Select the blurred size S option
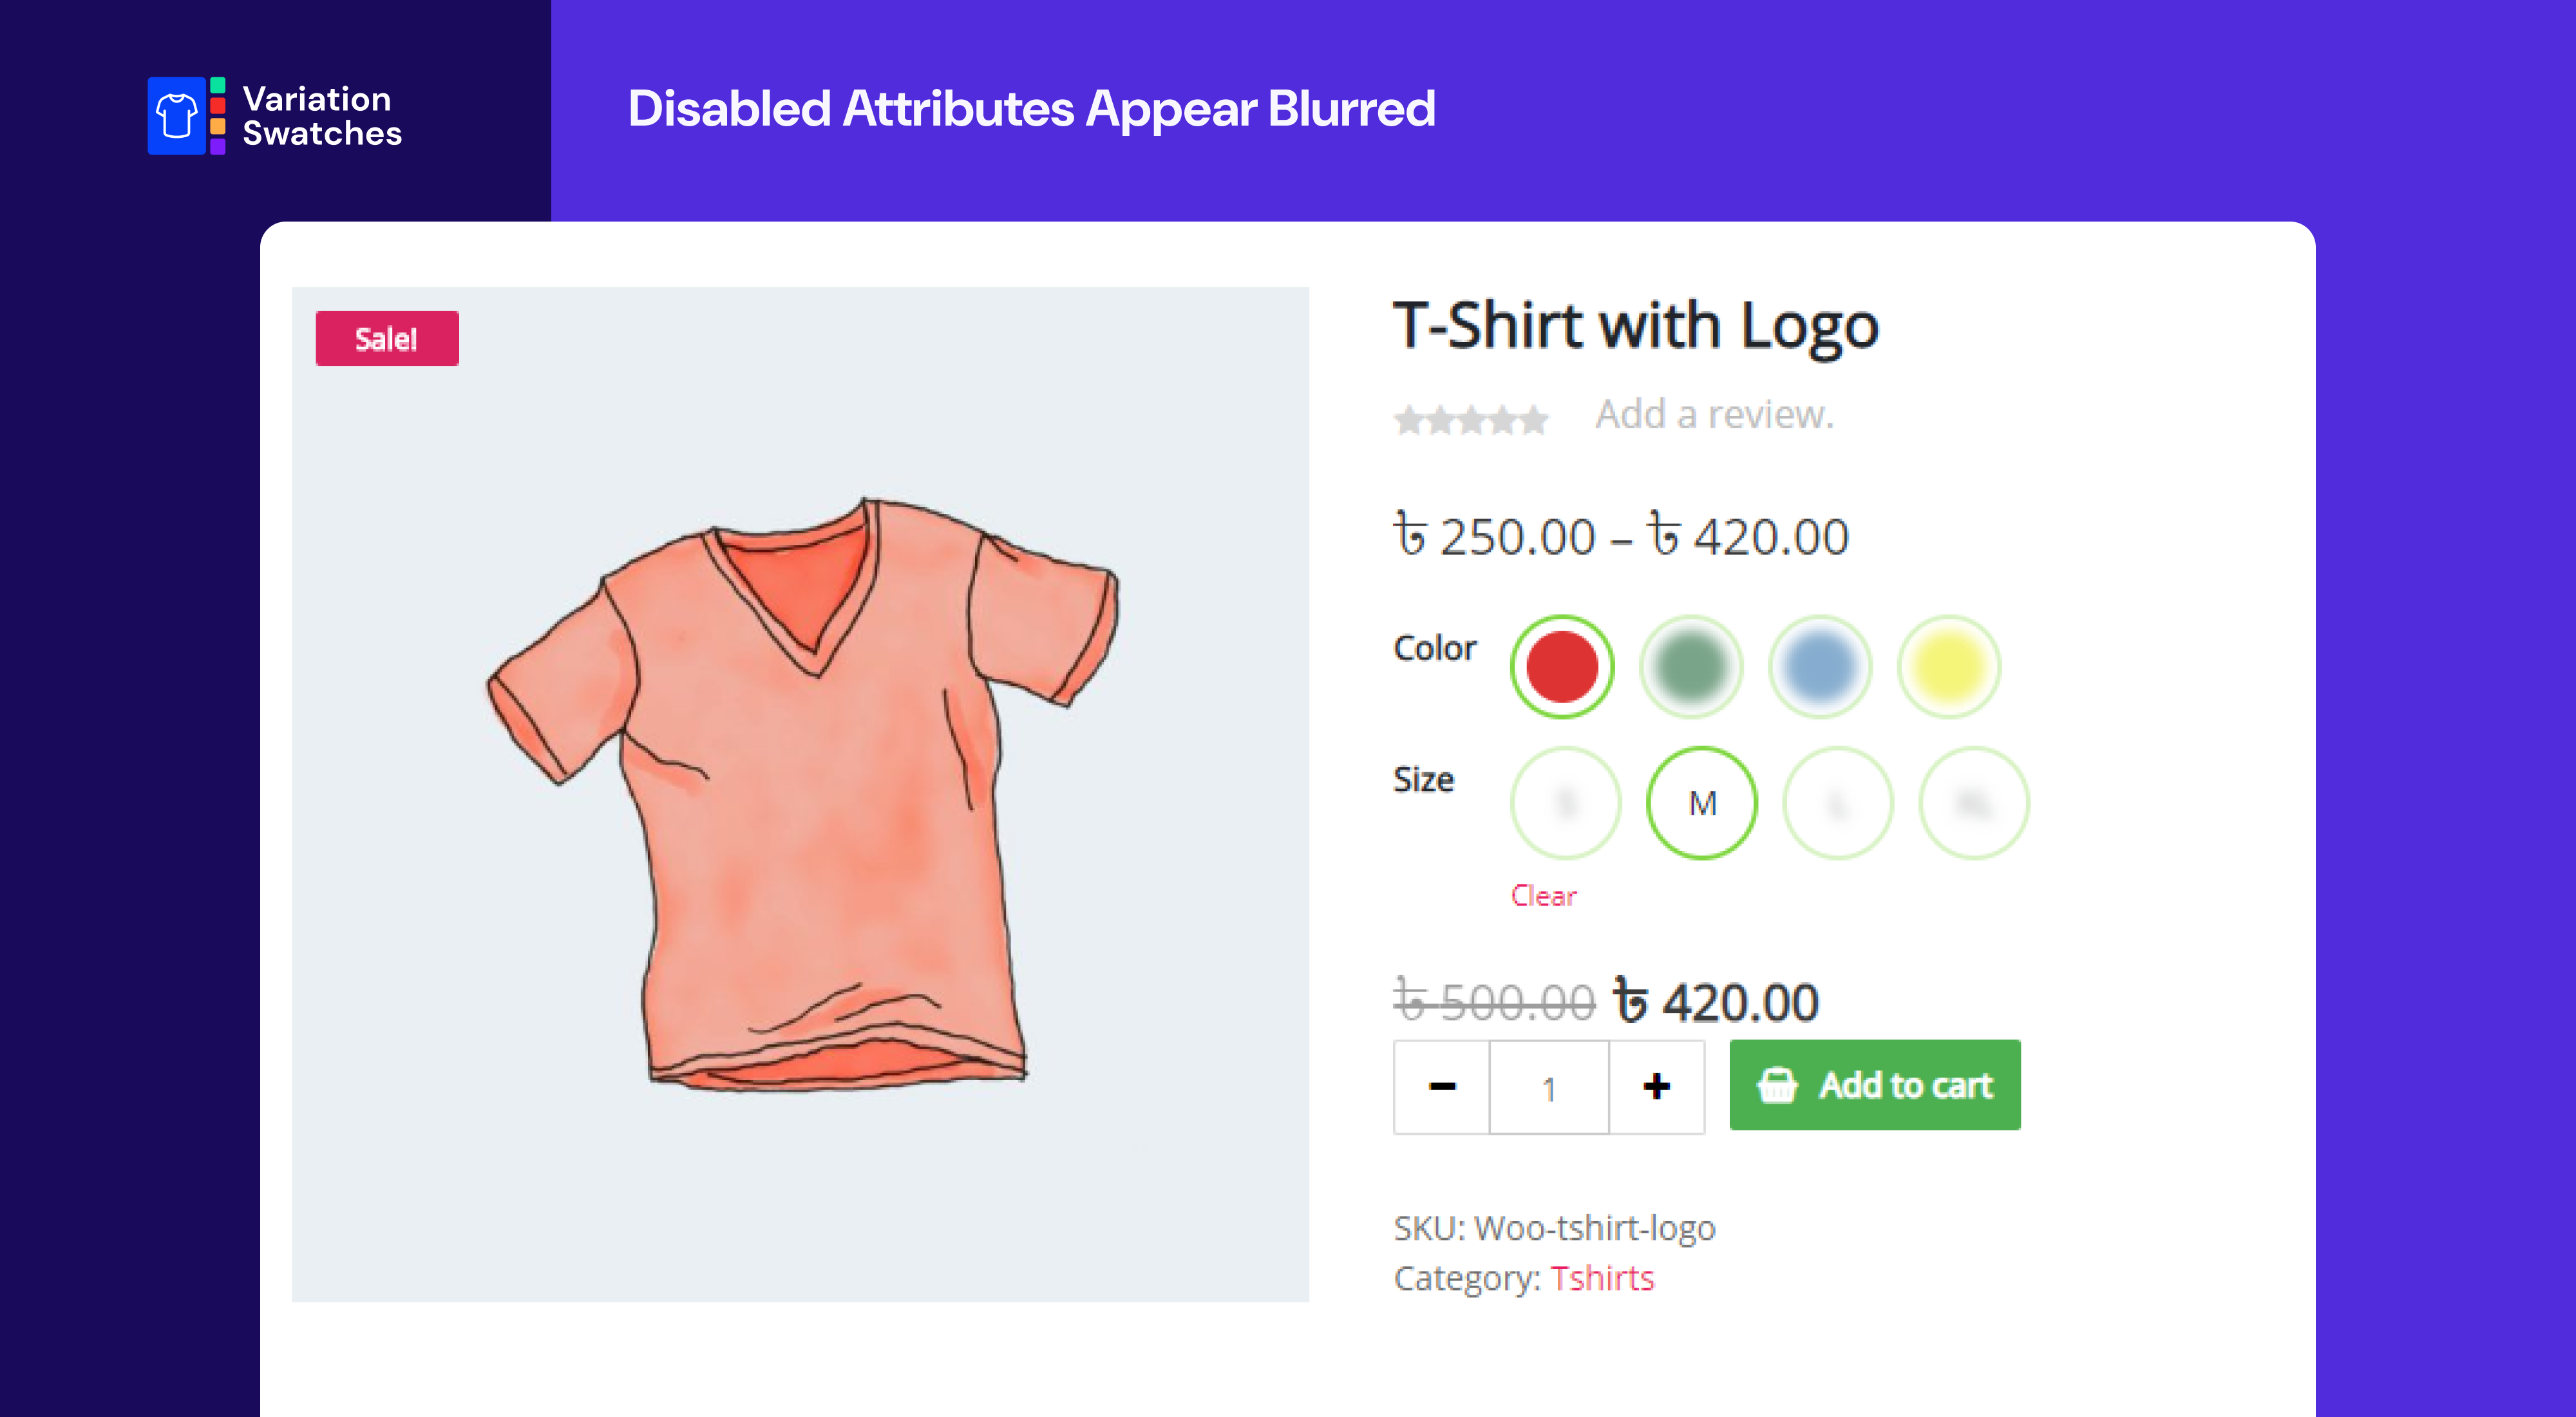 pyautogui.click(x=1565, y=803)
